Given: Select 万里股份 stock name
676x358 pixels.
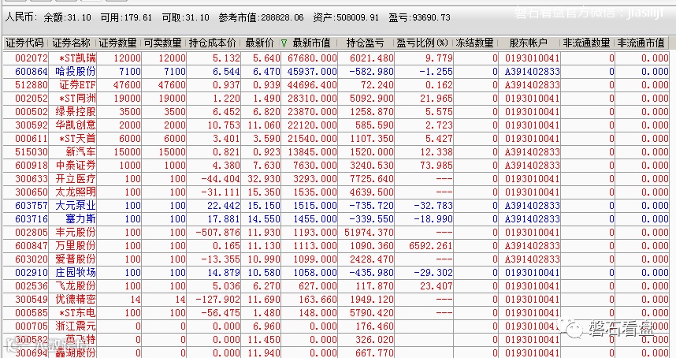Looking at the screenshot, I should coord(76,245).
